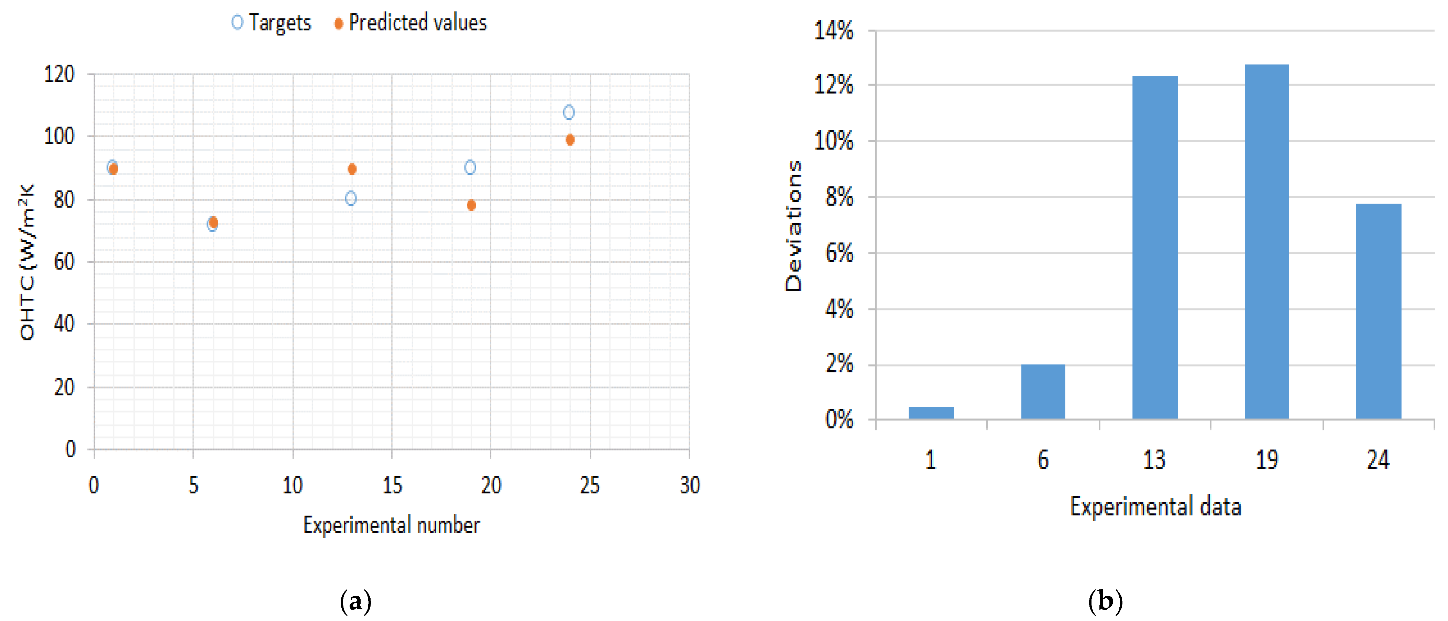The image size is (1448, 621).
Task: Click the Targets legend circle marker
Action: click(237, 22)
